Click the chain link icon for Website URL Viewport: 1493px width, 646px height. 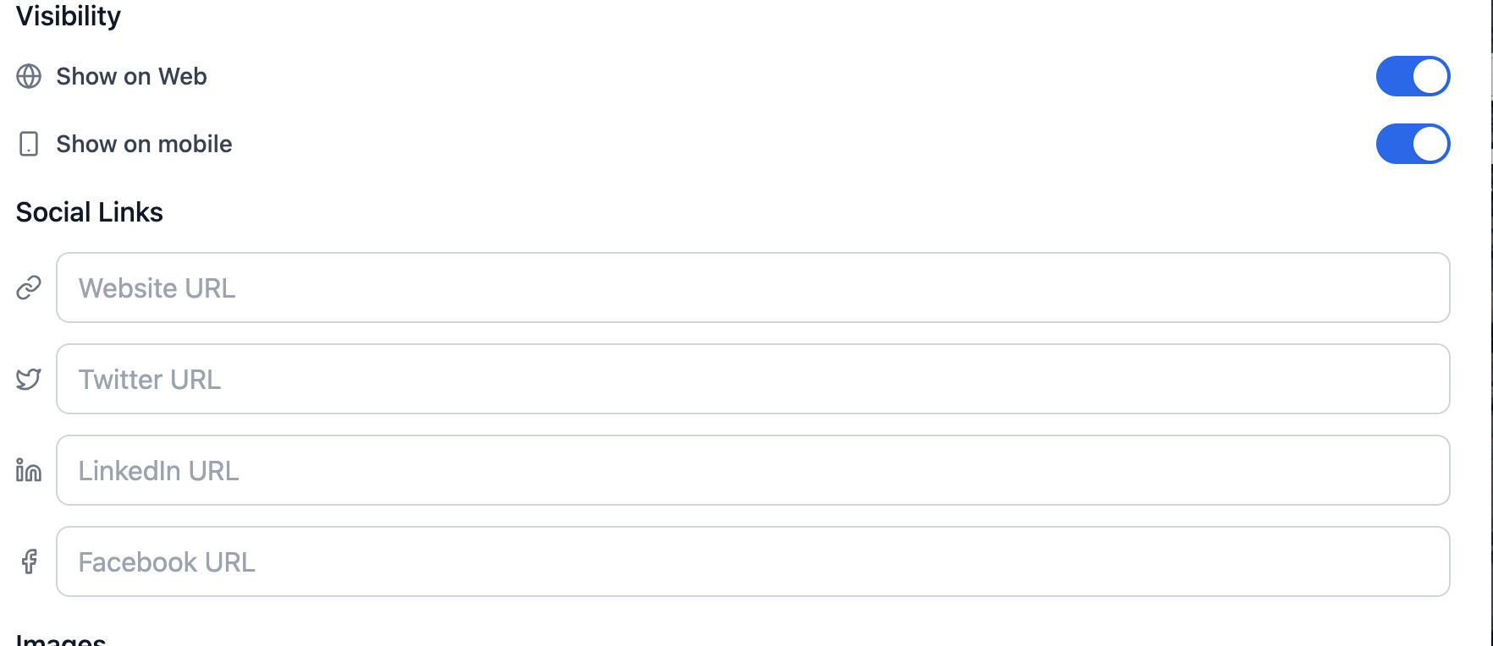pyautogui.click(x=29, y=287)
